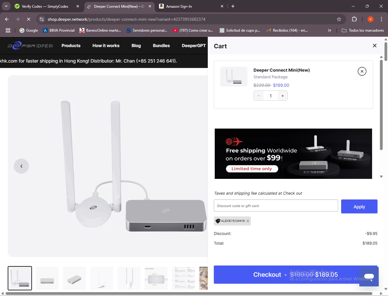View site information icon

click(42, 19)
